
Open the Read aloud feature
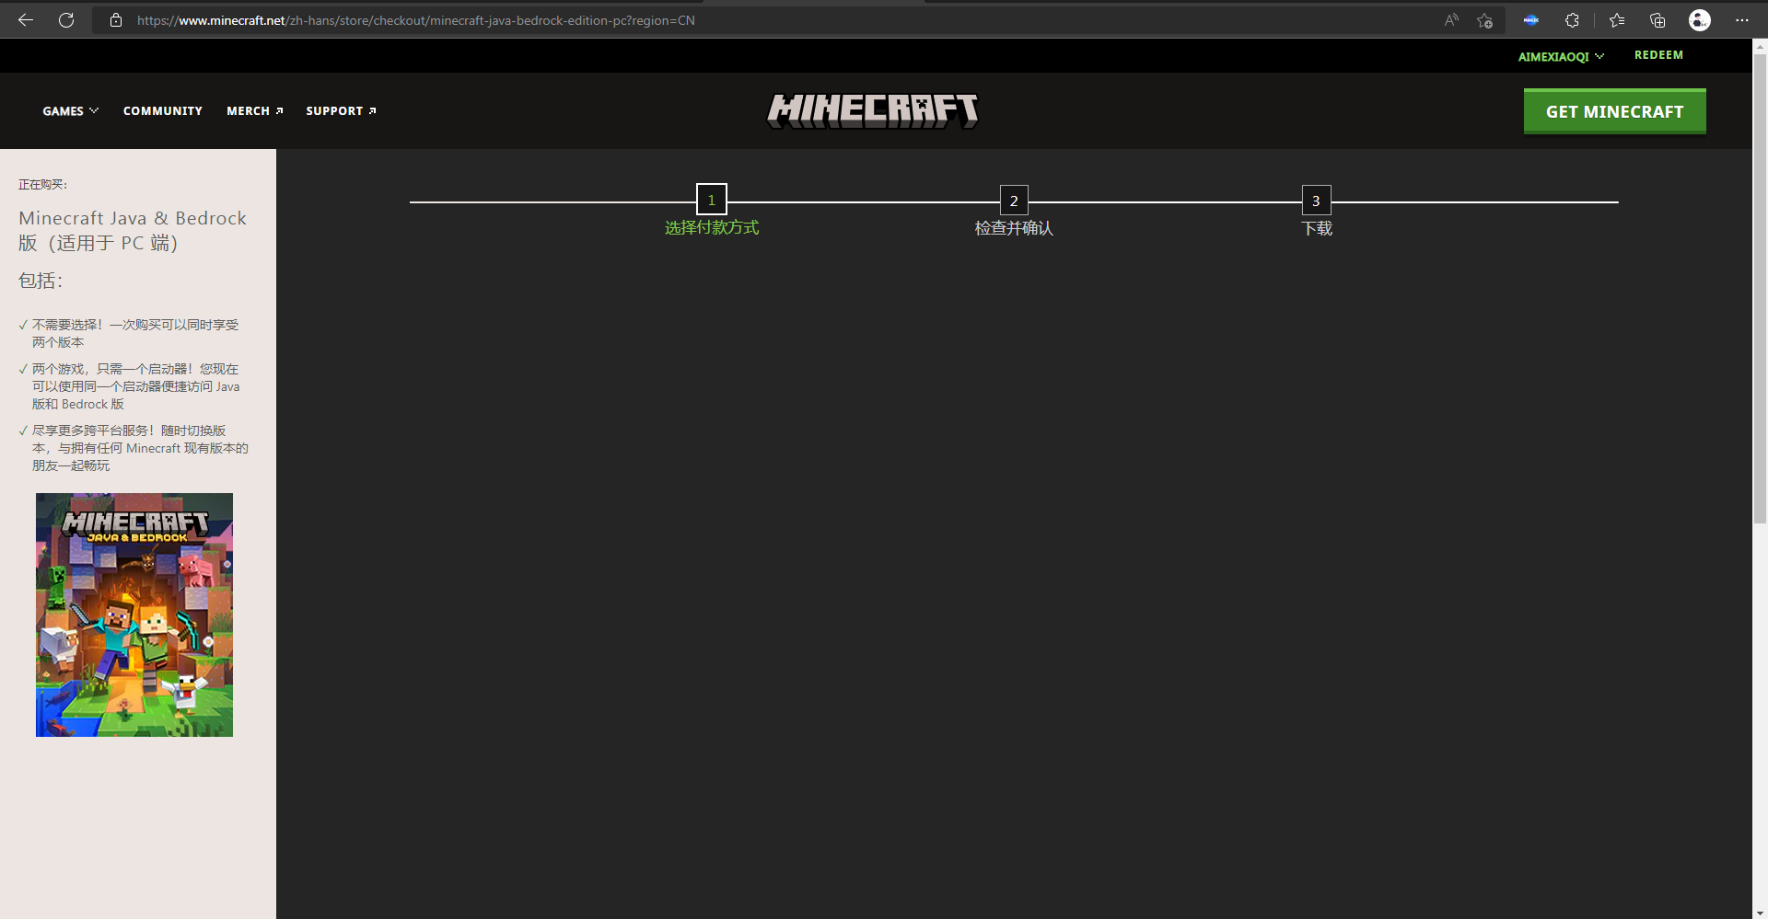click(1451, 20)
